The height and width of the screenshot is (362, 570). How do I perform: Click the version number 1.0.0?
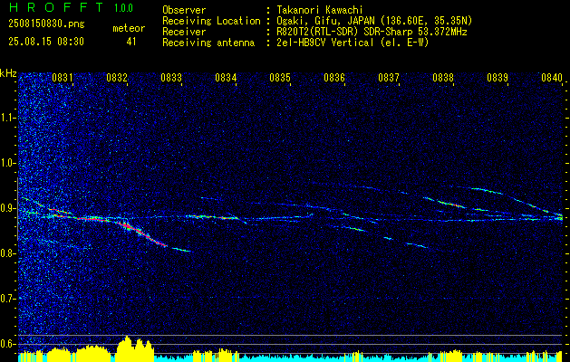(x=123, y=7)
